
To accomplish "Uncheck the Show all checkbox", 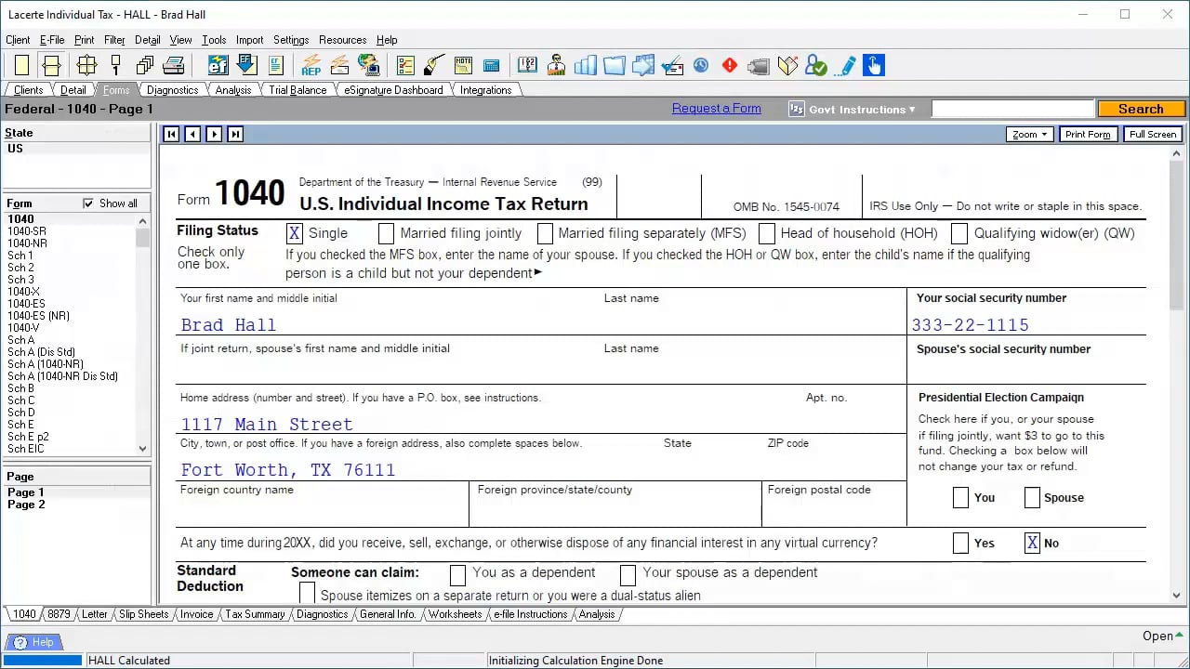I will click(88, 203).
